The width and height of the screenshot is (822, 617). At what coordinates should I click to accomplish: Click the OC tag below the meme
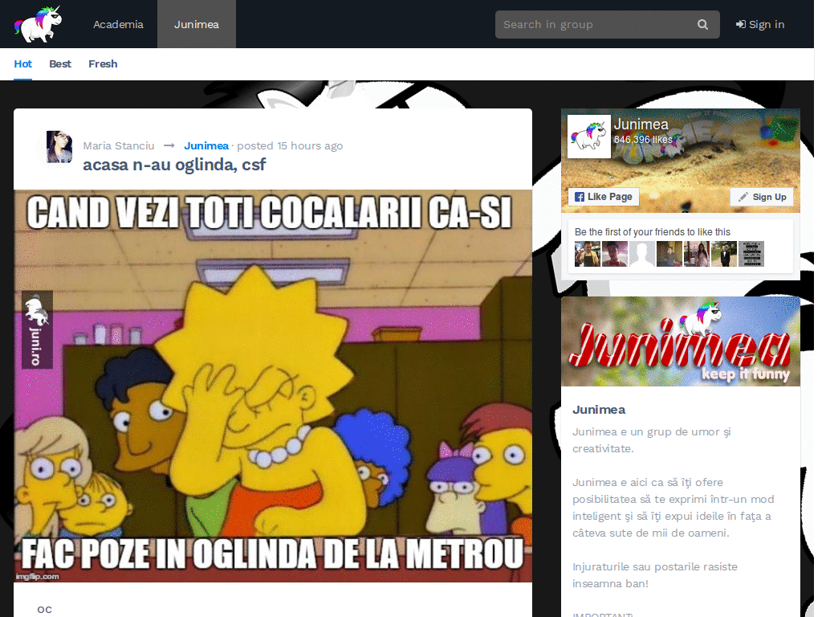(45, 610)
